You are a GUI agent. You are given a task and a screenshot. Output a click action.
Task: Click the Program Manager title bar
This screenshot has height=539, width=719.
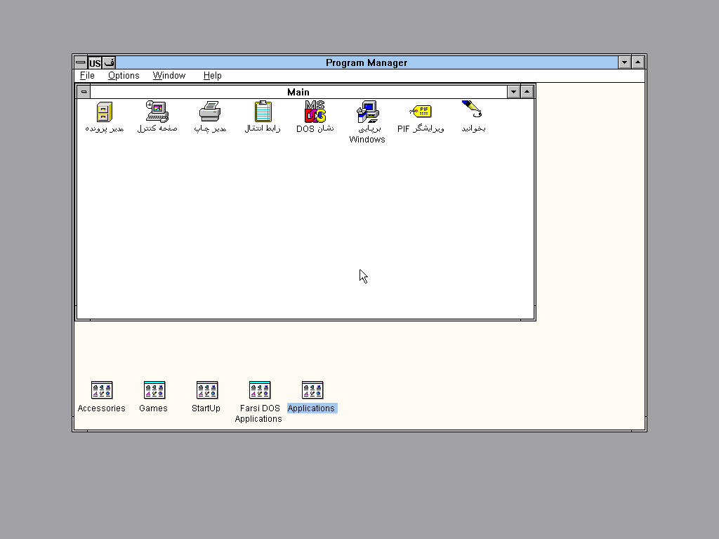(x=367, y=62)
